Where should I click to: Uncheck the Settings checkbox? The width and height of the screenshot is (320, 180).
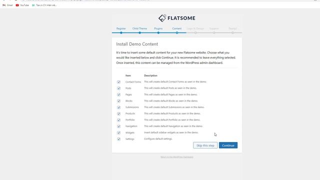(119, 139)
